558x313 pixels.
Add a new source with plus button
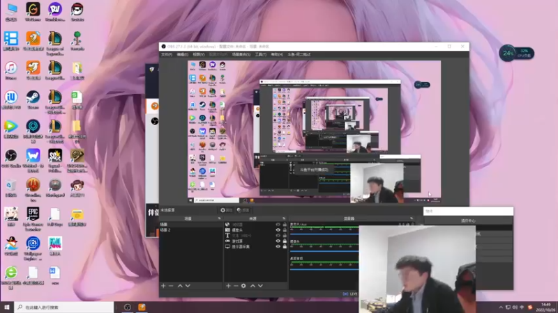(229, 286)
